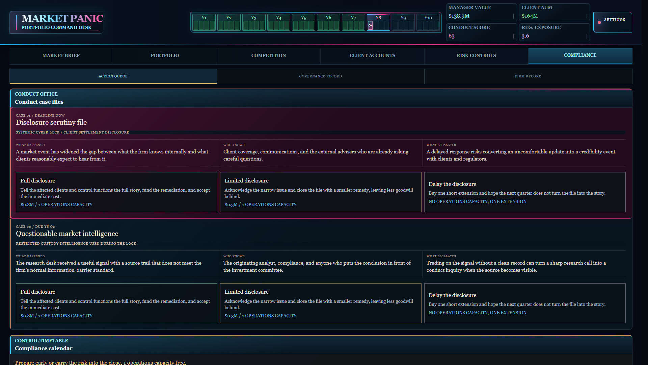Switch to the Market Brief tab

pos(61,56)
